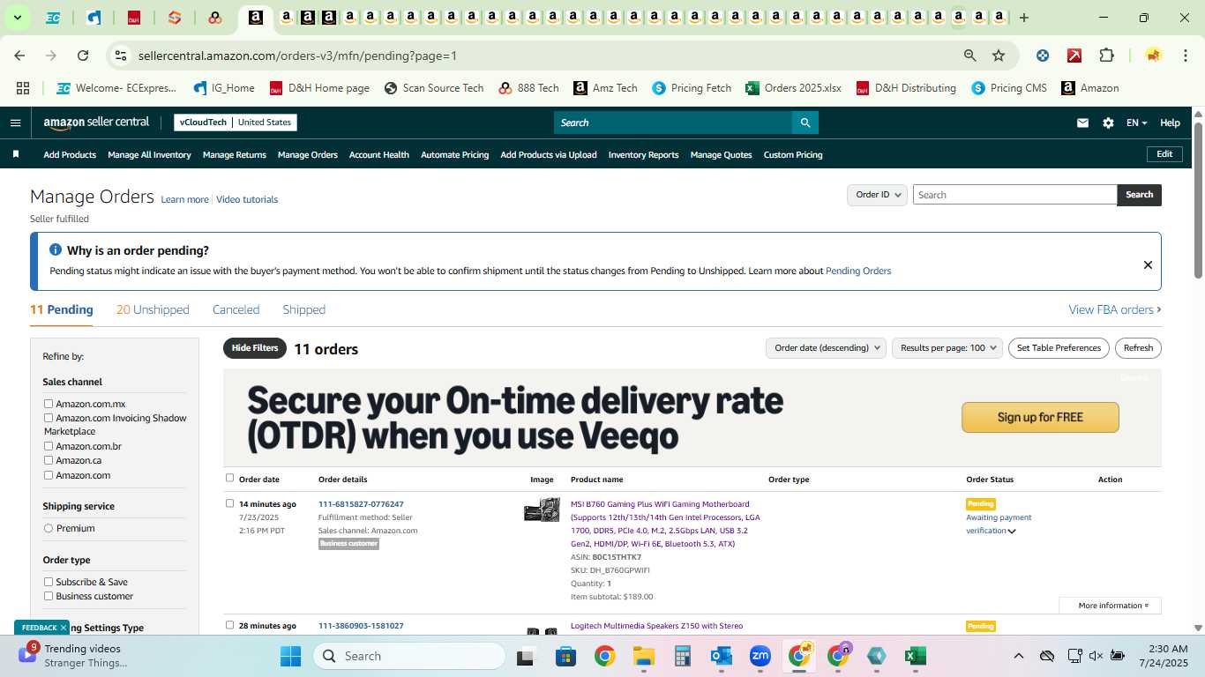This screenshot has width=1205, height=677.
Task: Click the Hide Filters button
Action: (x=255, y=348)
